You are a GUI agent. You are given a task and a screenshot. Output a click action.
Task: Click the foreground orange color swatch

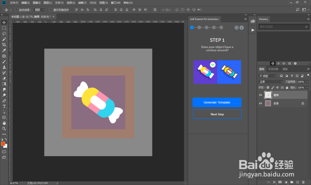click(3, 144)
